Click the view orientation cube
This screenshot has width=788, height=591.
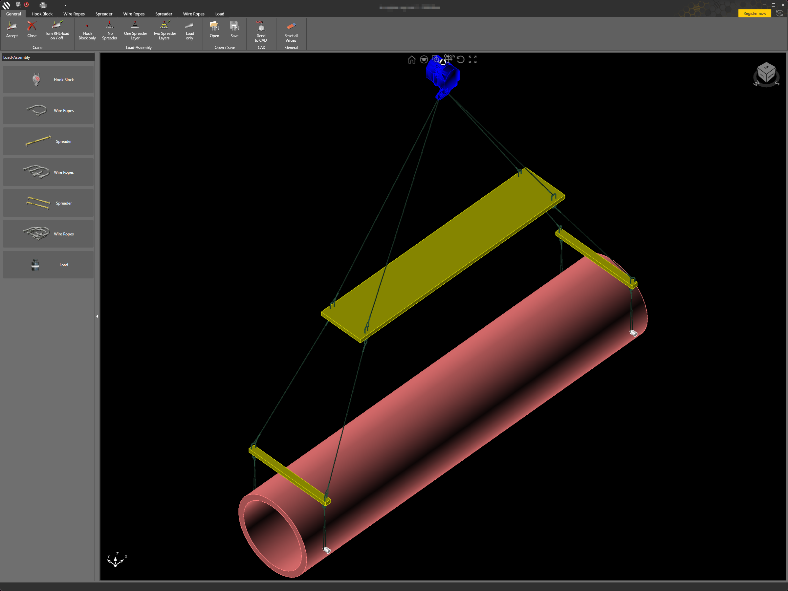tap(766, 72)
